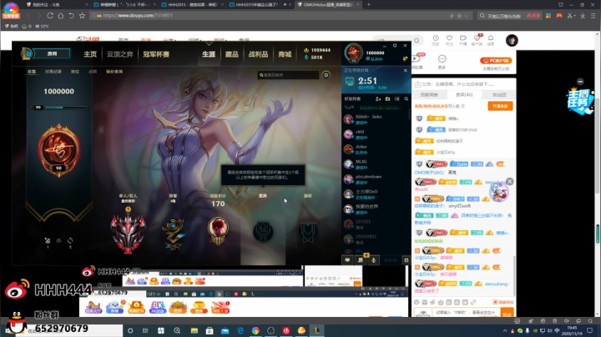Click the PK活动 gift bar icon
The width and height of the screenshot is (601, 337).
pyautogui.click(x=157, y=307)
